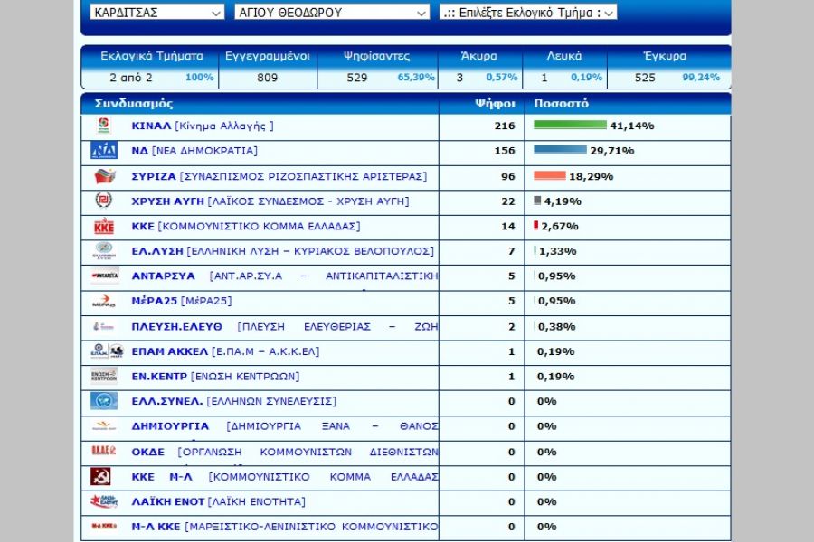Image resolution: width=814 pixels, height=542 pixels.
Task: Open the ΕΛ.ΛΥΣΗ party link
Action: pos(283,251)
